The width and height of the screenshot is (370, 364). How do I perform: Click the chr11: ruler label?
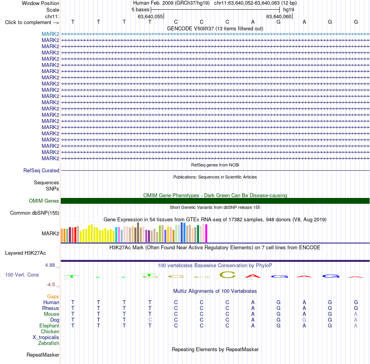(x=52, y=16)
